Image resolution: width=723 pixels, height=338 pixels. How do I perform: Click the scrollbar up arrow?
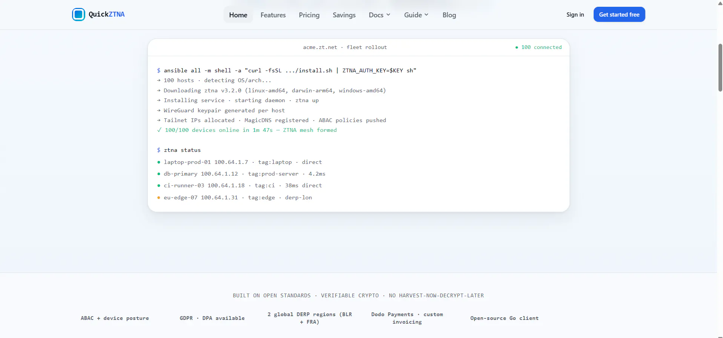click(720, 3)
